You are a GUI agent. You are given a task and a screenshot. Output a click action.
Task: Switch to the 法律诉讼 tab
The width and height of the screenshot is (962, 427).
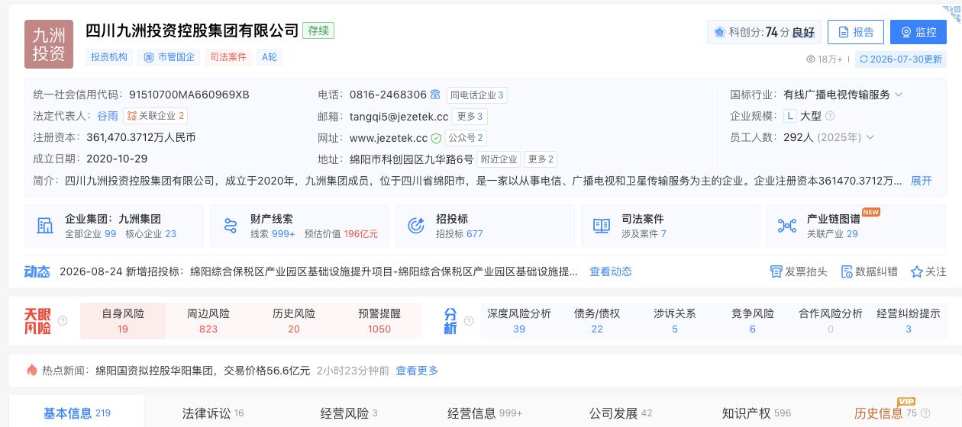point(212,413)
